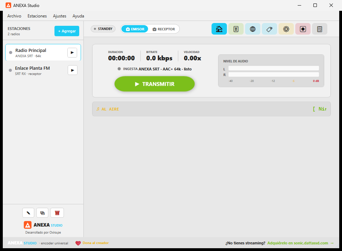
Task: Switch mode to EMISOR
Action: [x=135, y=29]
